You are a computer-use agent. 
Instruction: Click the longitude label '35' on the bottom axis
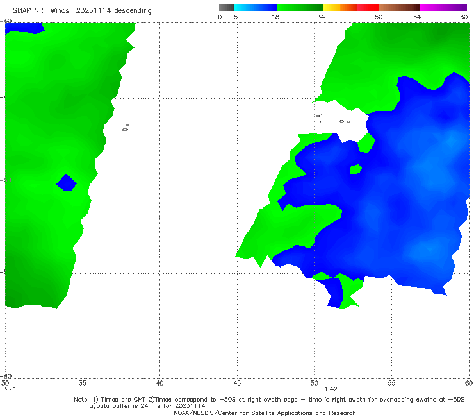point(82,383)
